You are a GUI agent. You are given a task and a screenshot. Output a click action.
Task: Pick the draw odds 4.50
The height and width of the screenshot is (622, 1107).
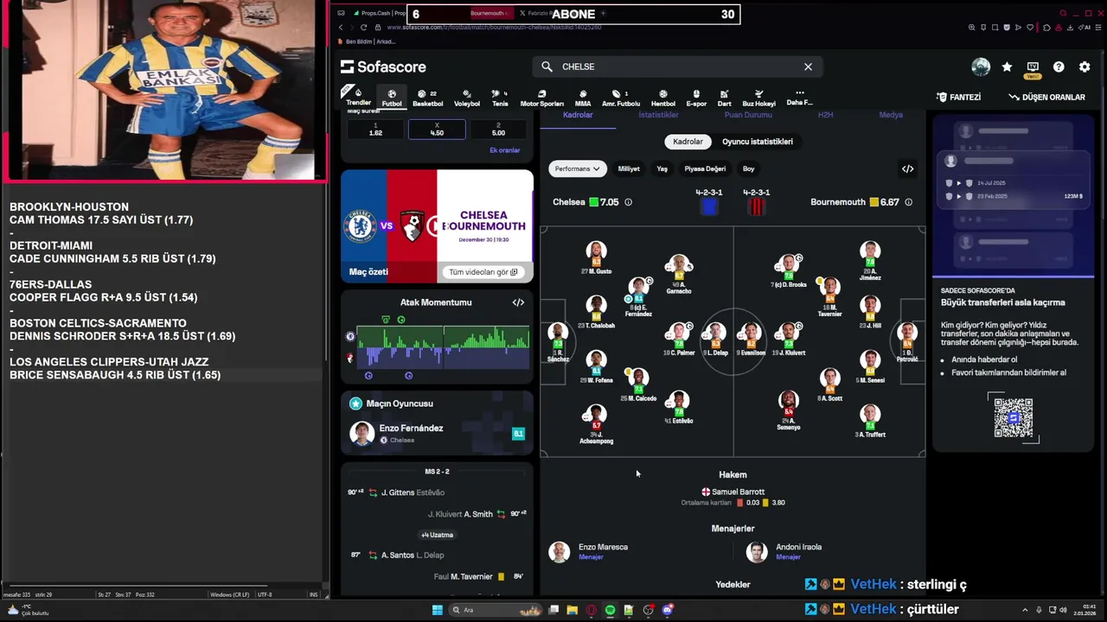[437, 130]
